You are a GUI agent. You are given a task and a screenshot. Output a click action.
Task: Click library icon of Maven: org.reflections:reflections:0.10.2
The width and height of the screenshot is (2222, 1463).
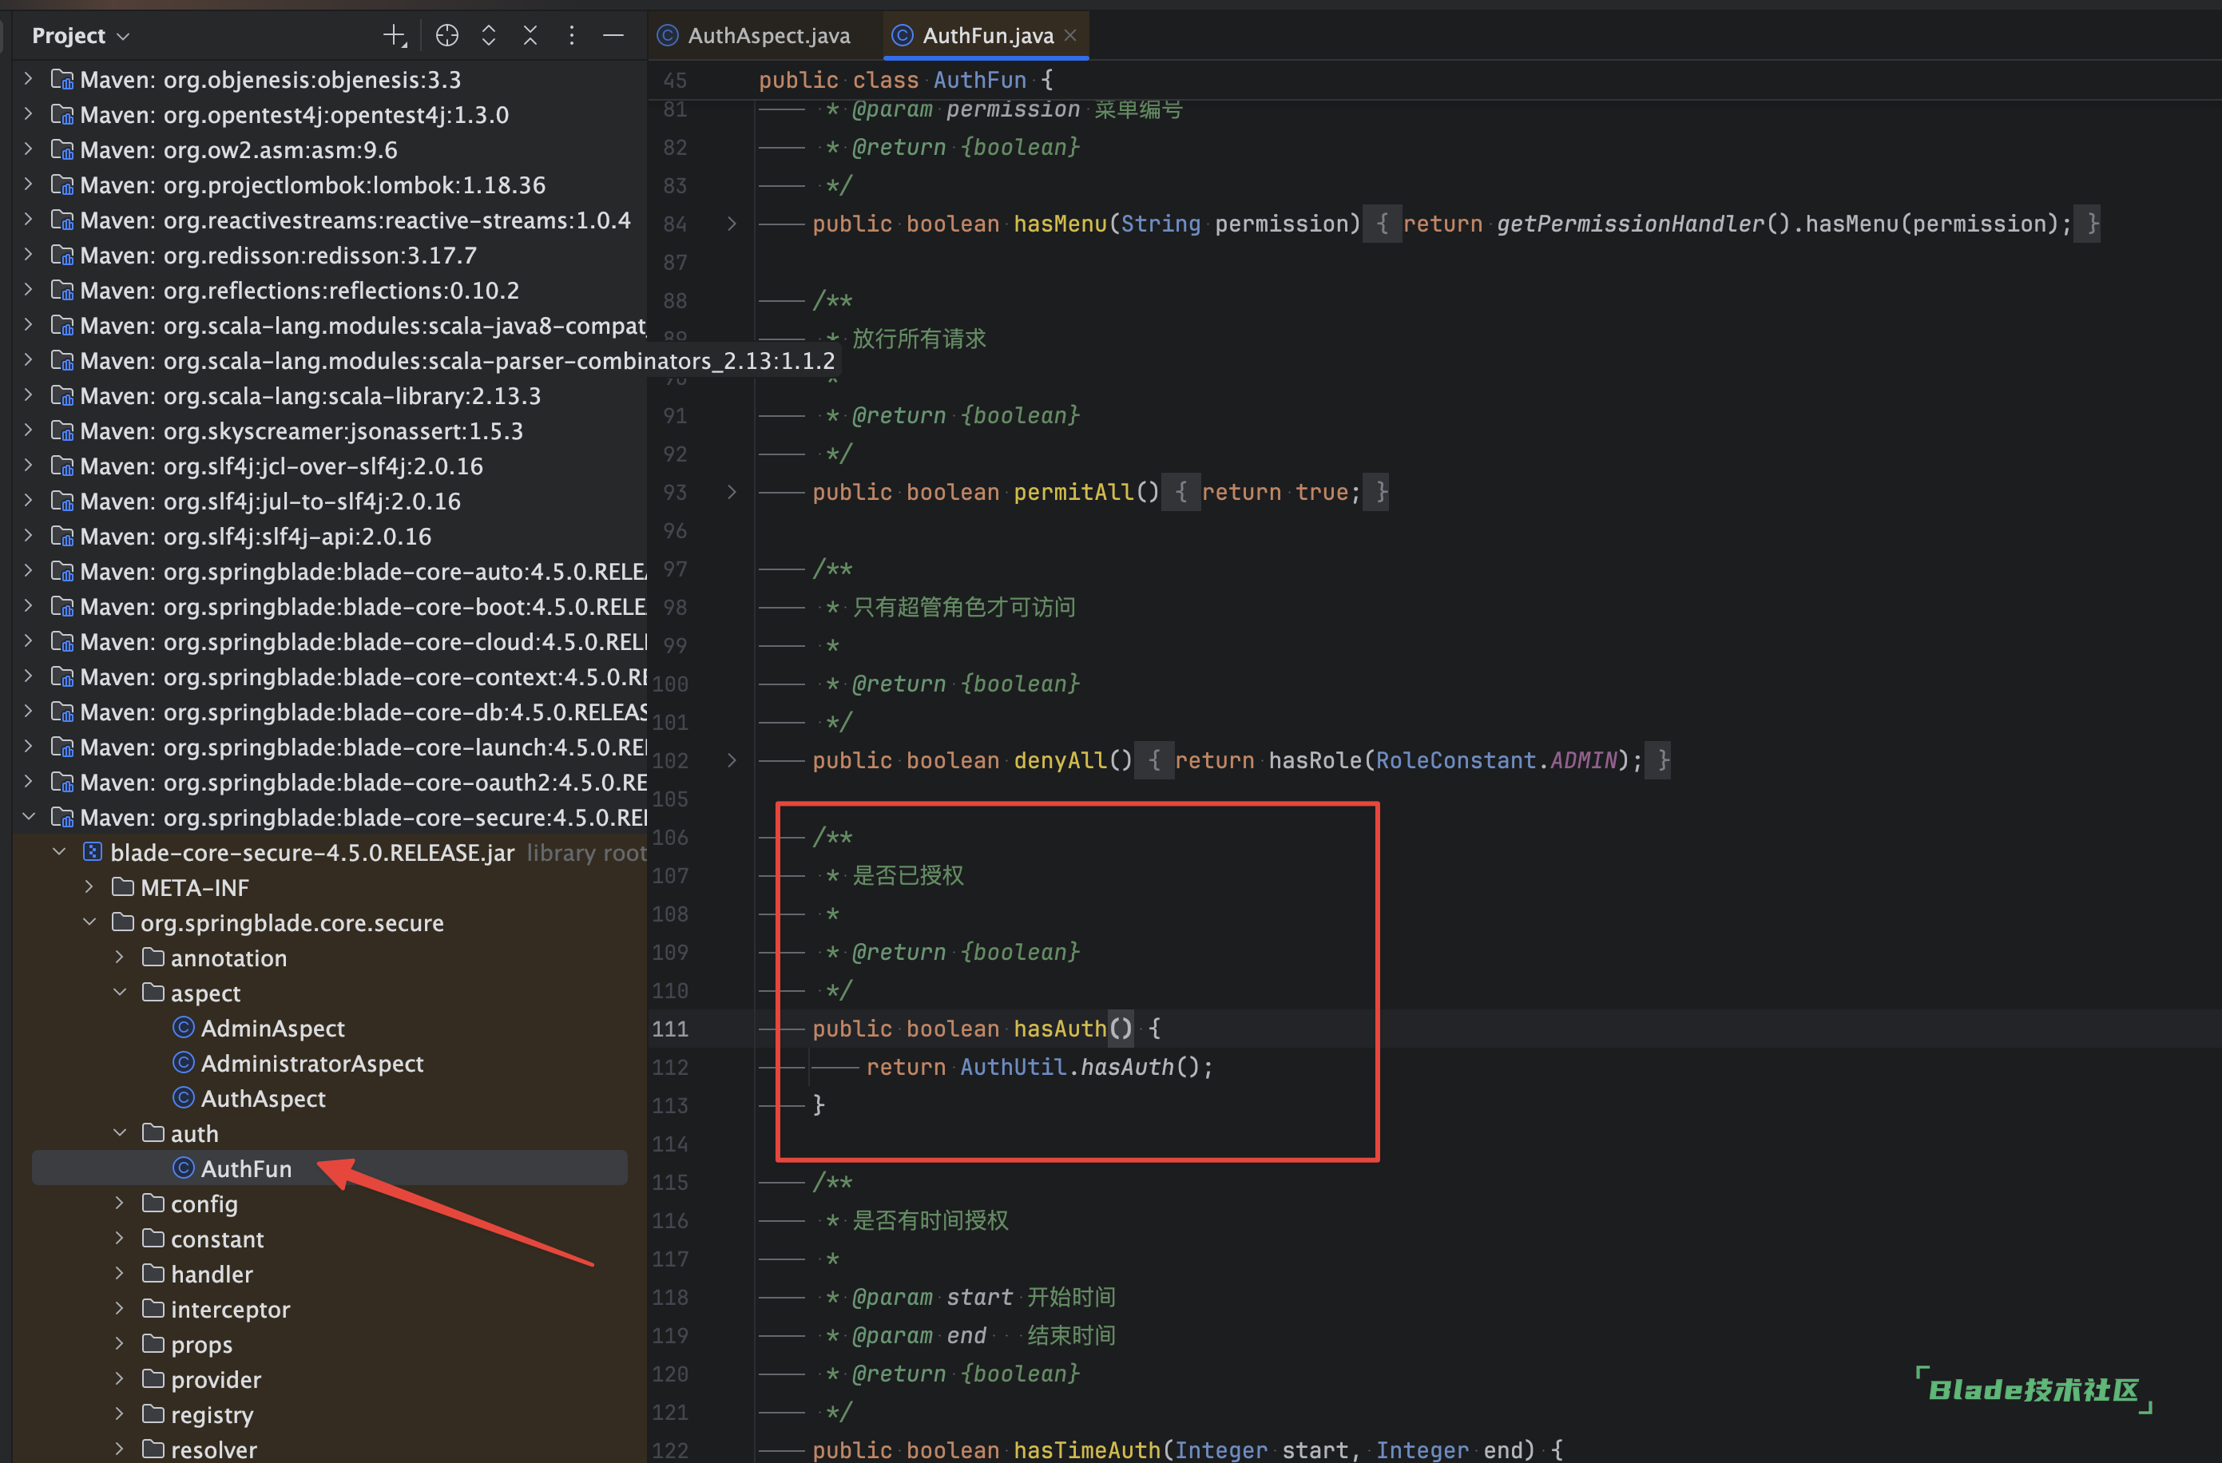pyautogui.click(x=62, y=291)
